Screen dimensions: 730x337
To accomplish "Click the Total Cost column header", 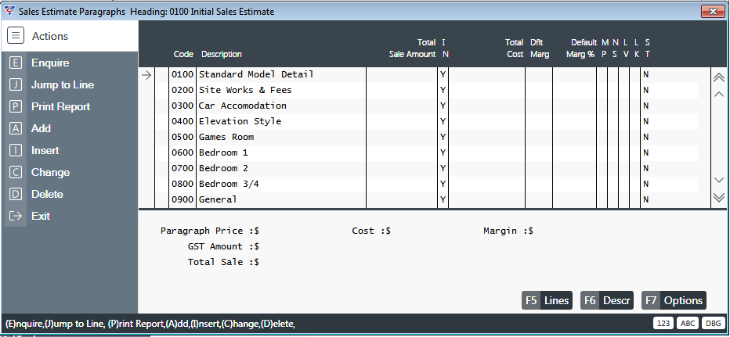I will click(514, 48).
